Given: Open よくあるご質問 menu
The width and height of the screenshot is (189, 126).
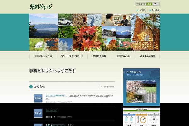Looking at the screenshot, I should point(148,56).
